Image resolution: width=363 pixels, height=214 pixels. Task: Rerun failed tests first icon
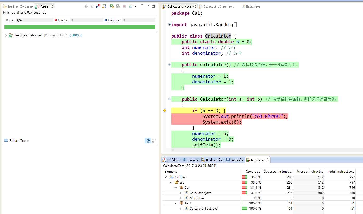coord(118,6)
